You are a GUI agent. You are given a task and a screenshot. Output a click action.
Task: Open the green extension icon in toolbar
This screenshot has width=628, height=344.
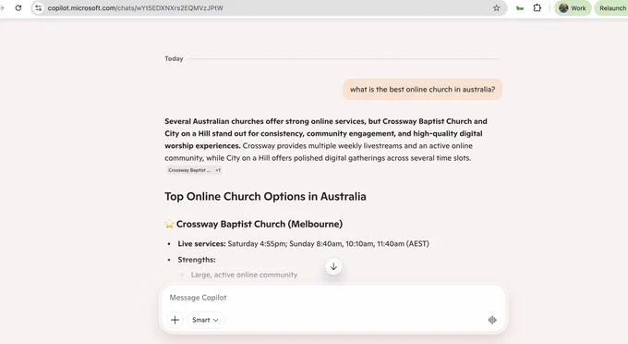click(x=520, y=8)
